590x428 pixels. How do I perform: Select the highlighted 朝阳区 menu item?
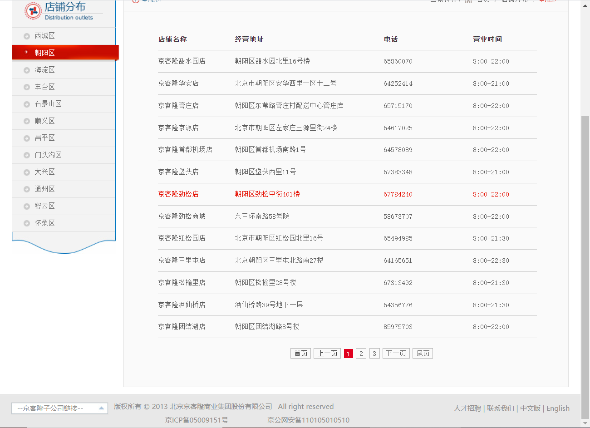point(65,53)
